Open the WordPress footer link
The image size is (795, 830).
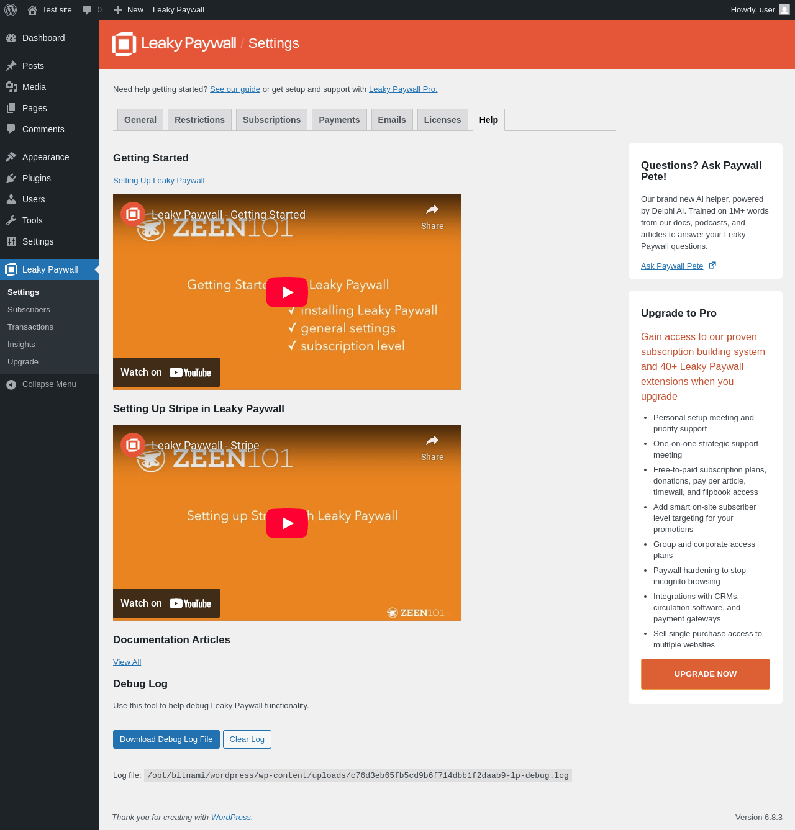231,818
